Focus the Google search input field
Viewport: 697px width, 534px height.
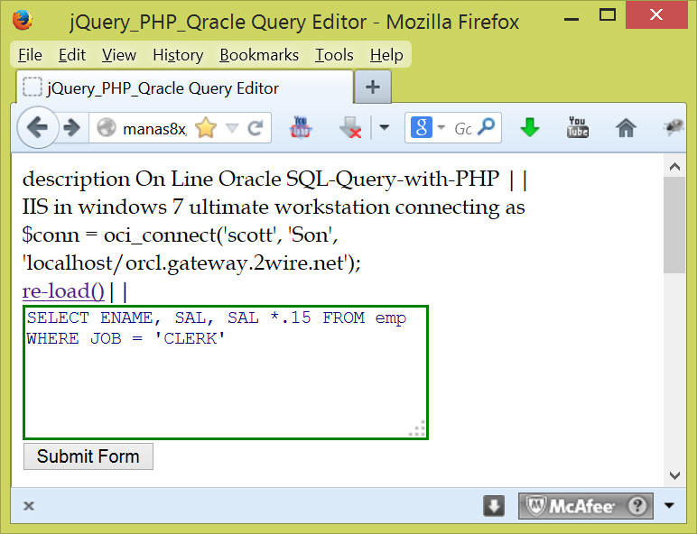pyautogui.click(x=463, y=128)
